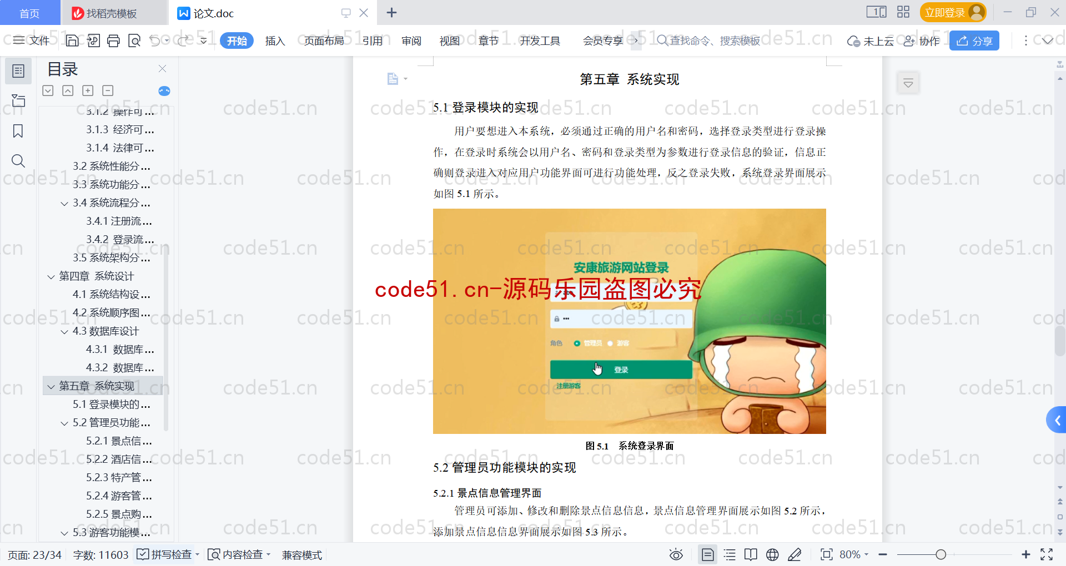Collapse 第四章 系统设计 tree node
Screen dimensions: 1066x566
pyautogui.click(x=51, y=276)
